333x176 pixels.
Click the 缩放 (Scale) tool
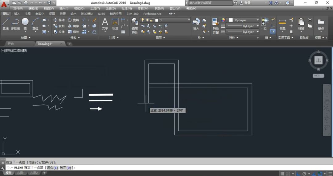tap(73, 32)
